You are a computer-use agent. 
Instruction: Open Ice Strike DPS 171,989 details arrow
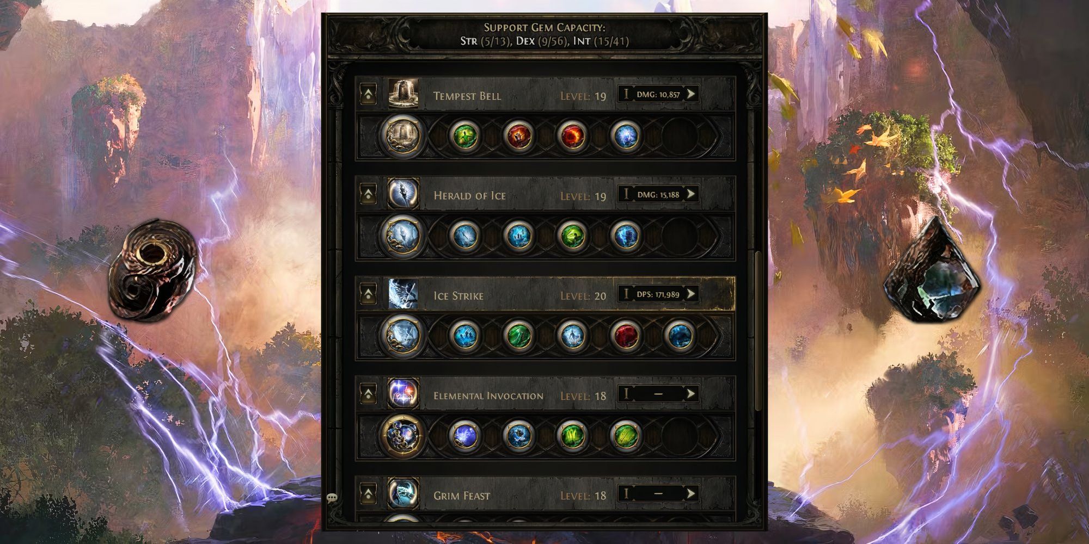click(x=691, y=294)
